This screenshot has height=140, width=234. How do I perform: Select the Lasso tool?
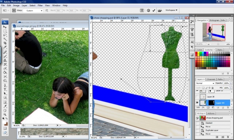click(x=5, y=35)
